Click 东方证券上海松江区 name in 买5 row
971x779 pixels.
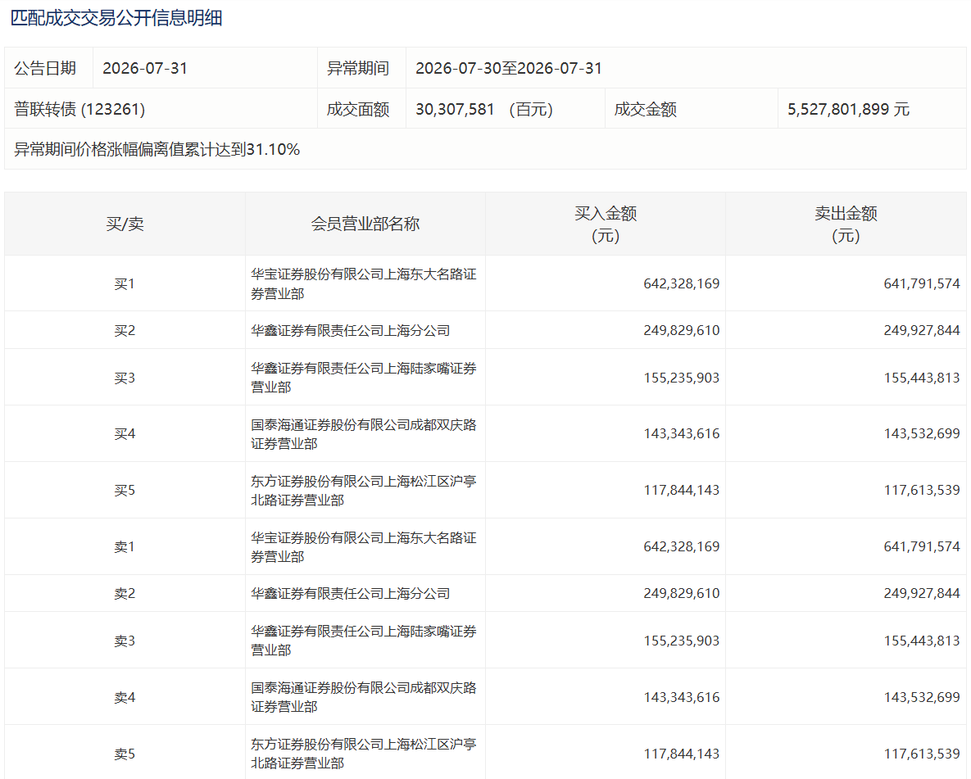pos(364,491)
